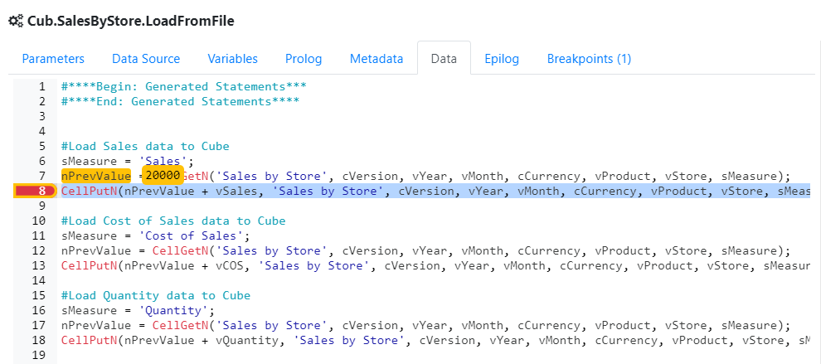Screen dimensions: 821x364
Task: Switch to the Data Source tab
Action: pyautogui.click(x=146, y=59)
